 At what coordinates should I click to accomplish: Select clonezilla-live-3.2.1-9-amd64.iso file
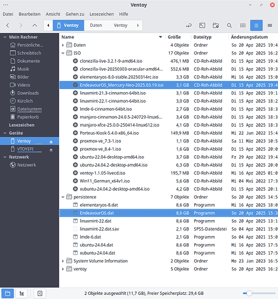pos(169,61)
